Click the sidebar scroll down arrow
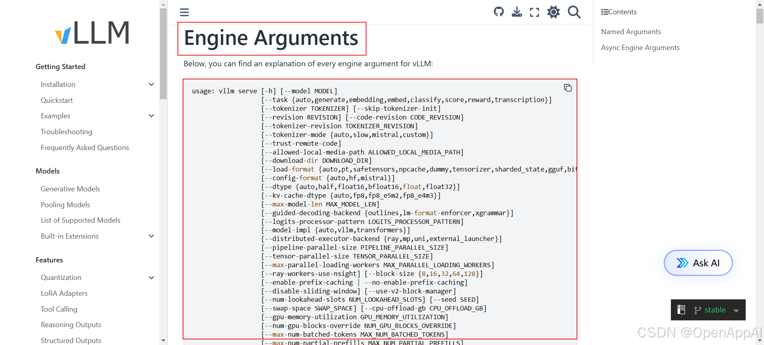This screenshot has width=764, height=345. click(163, 341)
